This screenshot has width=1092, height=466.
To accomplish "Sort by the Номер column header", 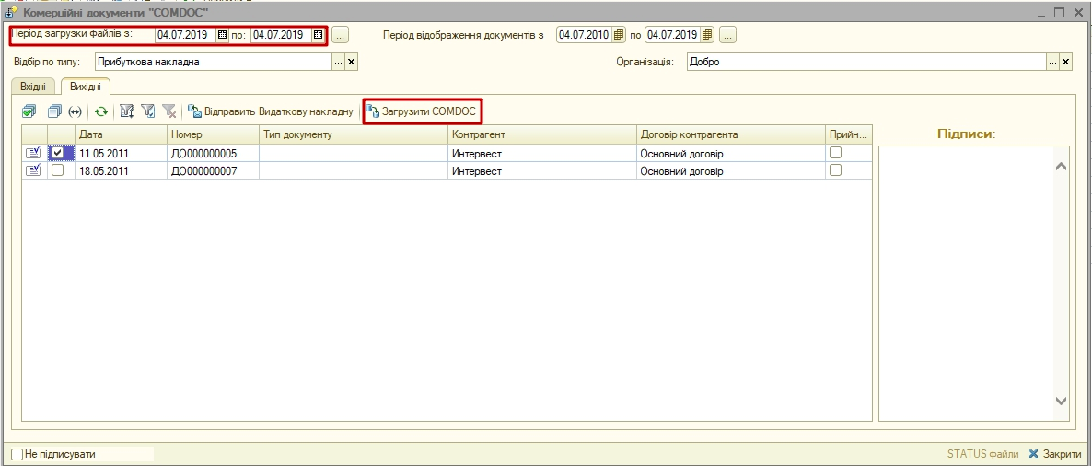I will tap(213, 134).
